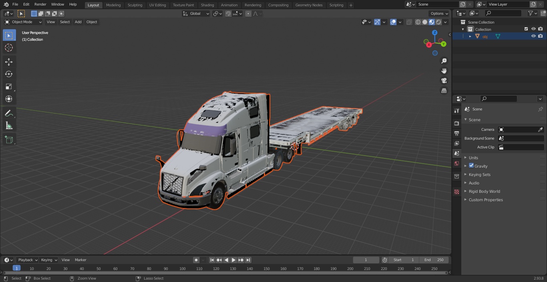547x282 pixels.
Task: Switch perspective/orthographic grid icon
Action: click(444, 91)
